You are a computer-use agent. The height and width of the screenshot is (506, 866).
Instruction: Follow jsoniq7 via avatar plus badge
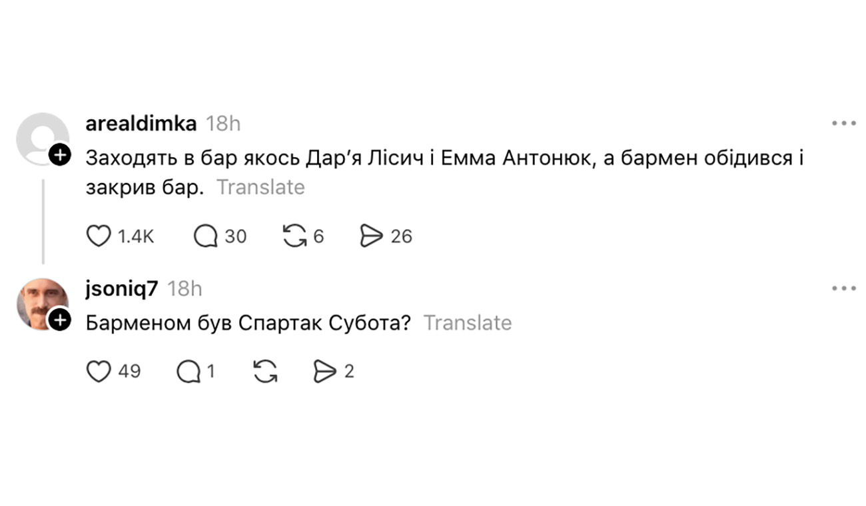(x=60, y=321)
